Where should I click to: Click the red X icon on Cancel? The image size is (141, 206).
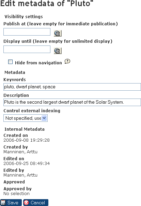pos(26,203)
